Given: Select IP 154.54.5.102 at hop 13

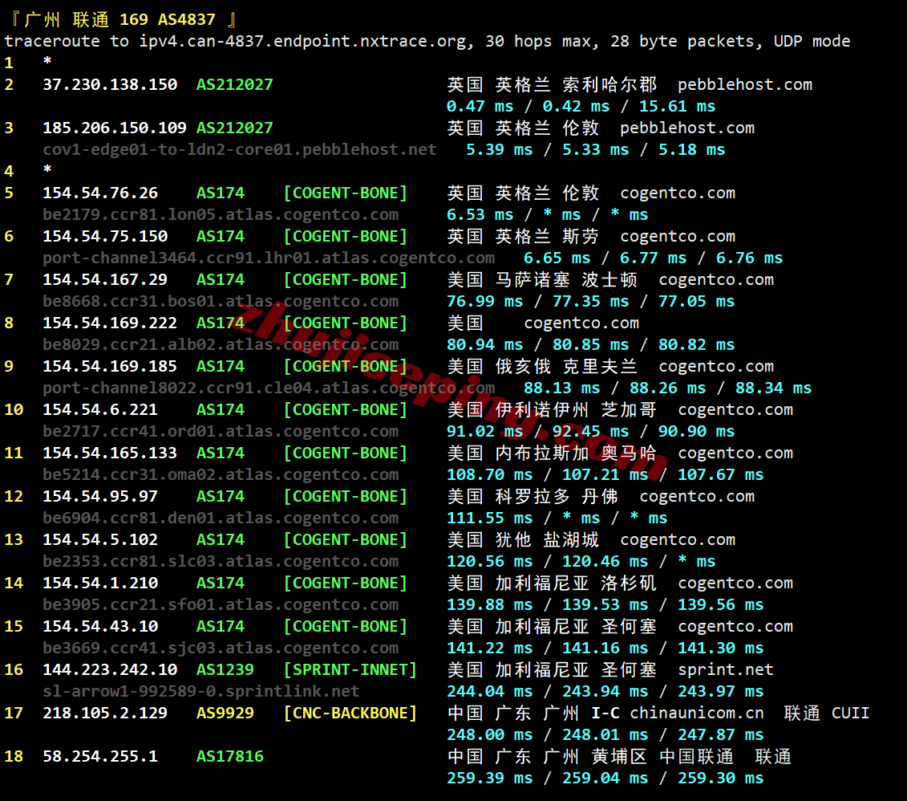Looking at the screenshot, I should (100, 540).
